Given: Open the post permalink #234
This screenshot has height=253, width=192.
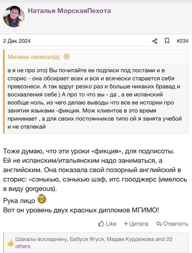Looking at the screenshot, I should 183,41.
